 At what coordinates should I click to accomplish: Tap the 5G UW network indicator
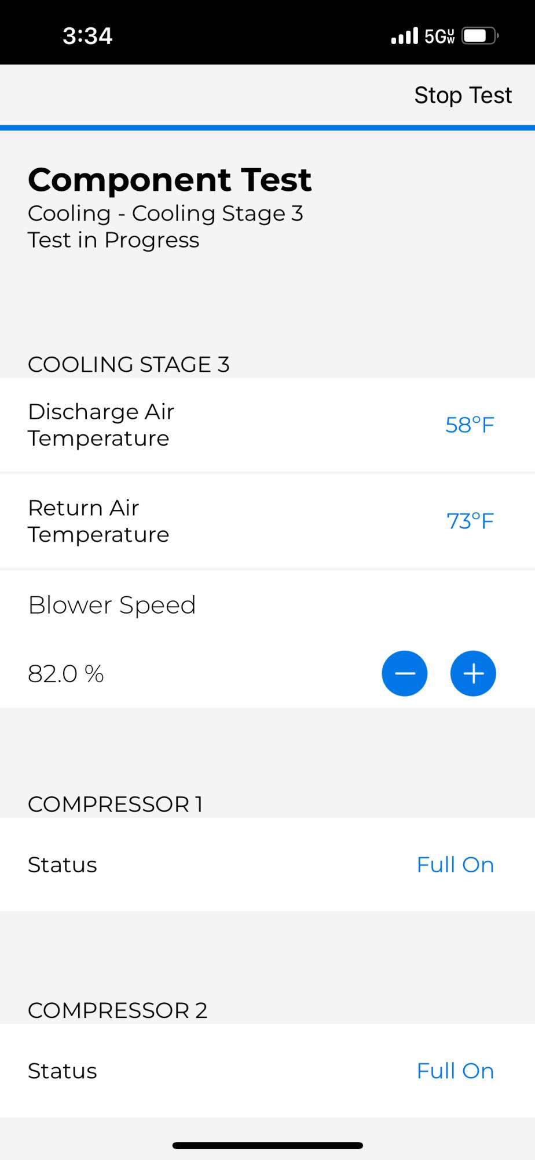(x=439, y=37)
